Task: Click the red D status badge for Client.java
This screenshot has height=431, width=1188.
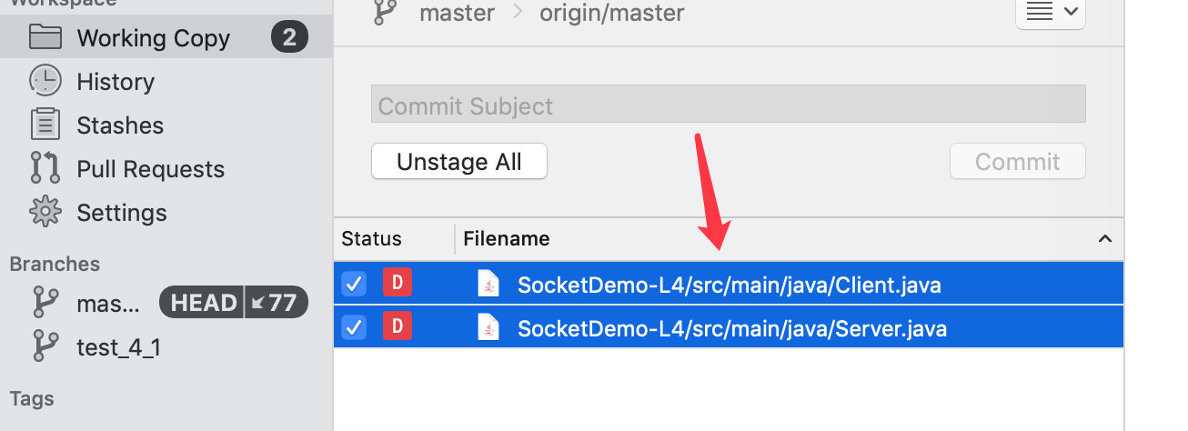Action: coord(398,283)
